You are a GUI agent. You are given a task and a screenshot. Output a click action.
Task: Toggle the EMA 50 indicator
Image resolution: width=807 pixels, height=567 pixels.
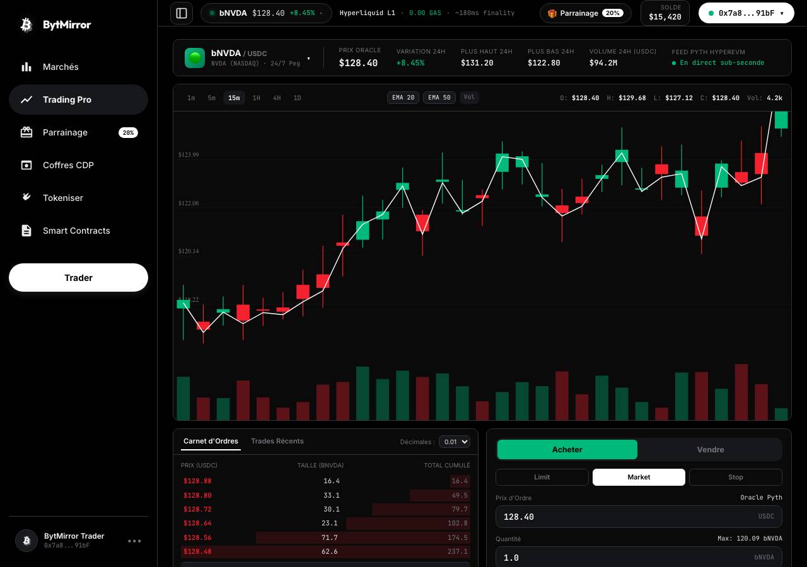point(439,98)
